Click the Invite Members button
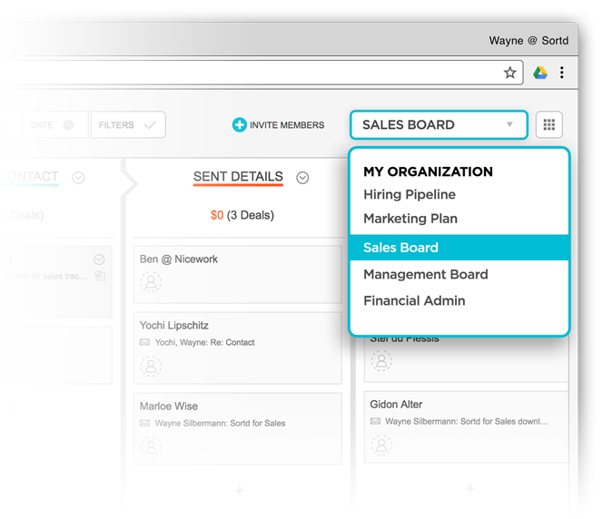The width and height of the screenshot is (603, 519). 278,125
